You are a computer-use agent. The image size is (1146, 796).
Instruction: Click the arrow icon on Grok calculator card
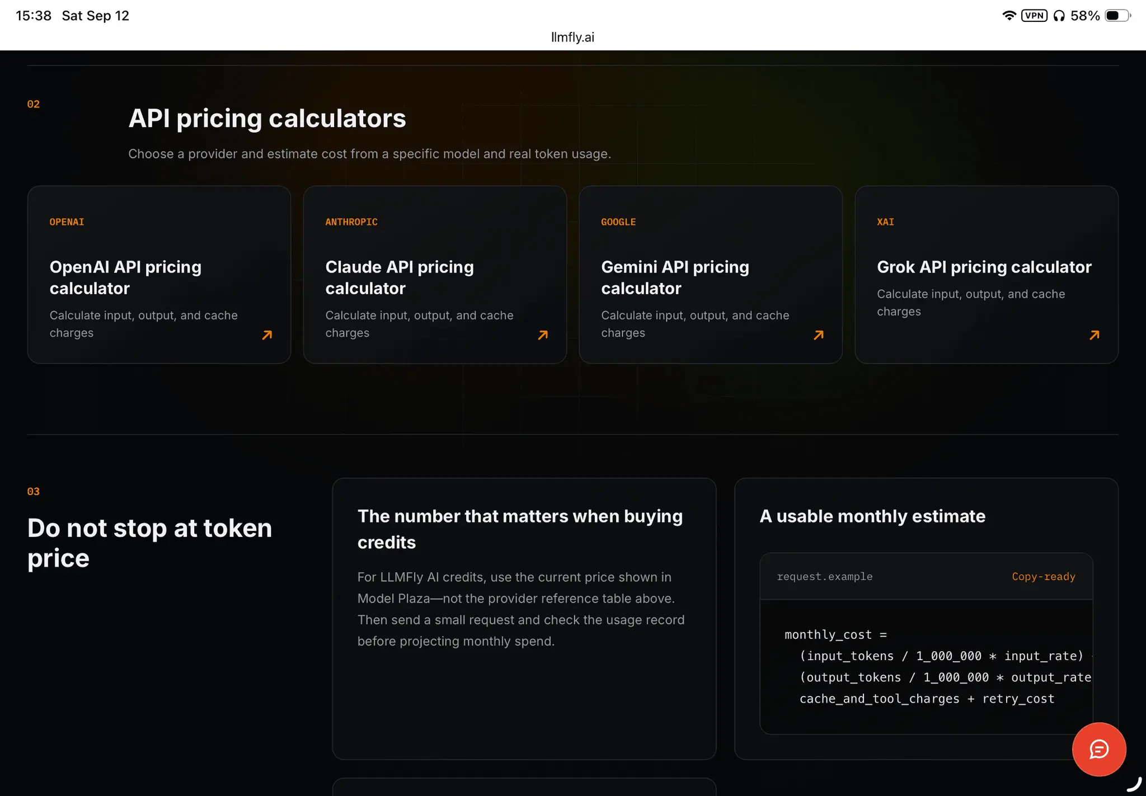pyautogui.click(x=1095, y=335)
